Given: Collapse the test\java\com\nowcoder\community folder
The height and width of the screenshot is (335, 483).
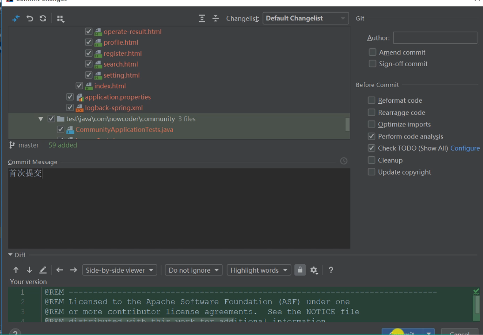Looking at the screenshot, I should (40, 119).
